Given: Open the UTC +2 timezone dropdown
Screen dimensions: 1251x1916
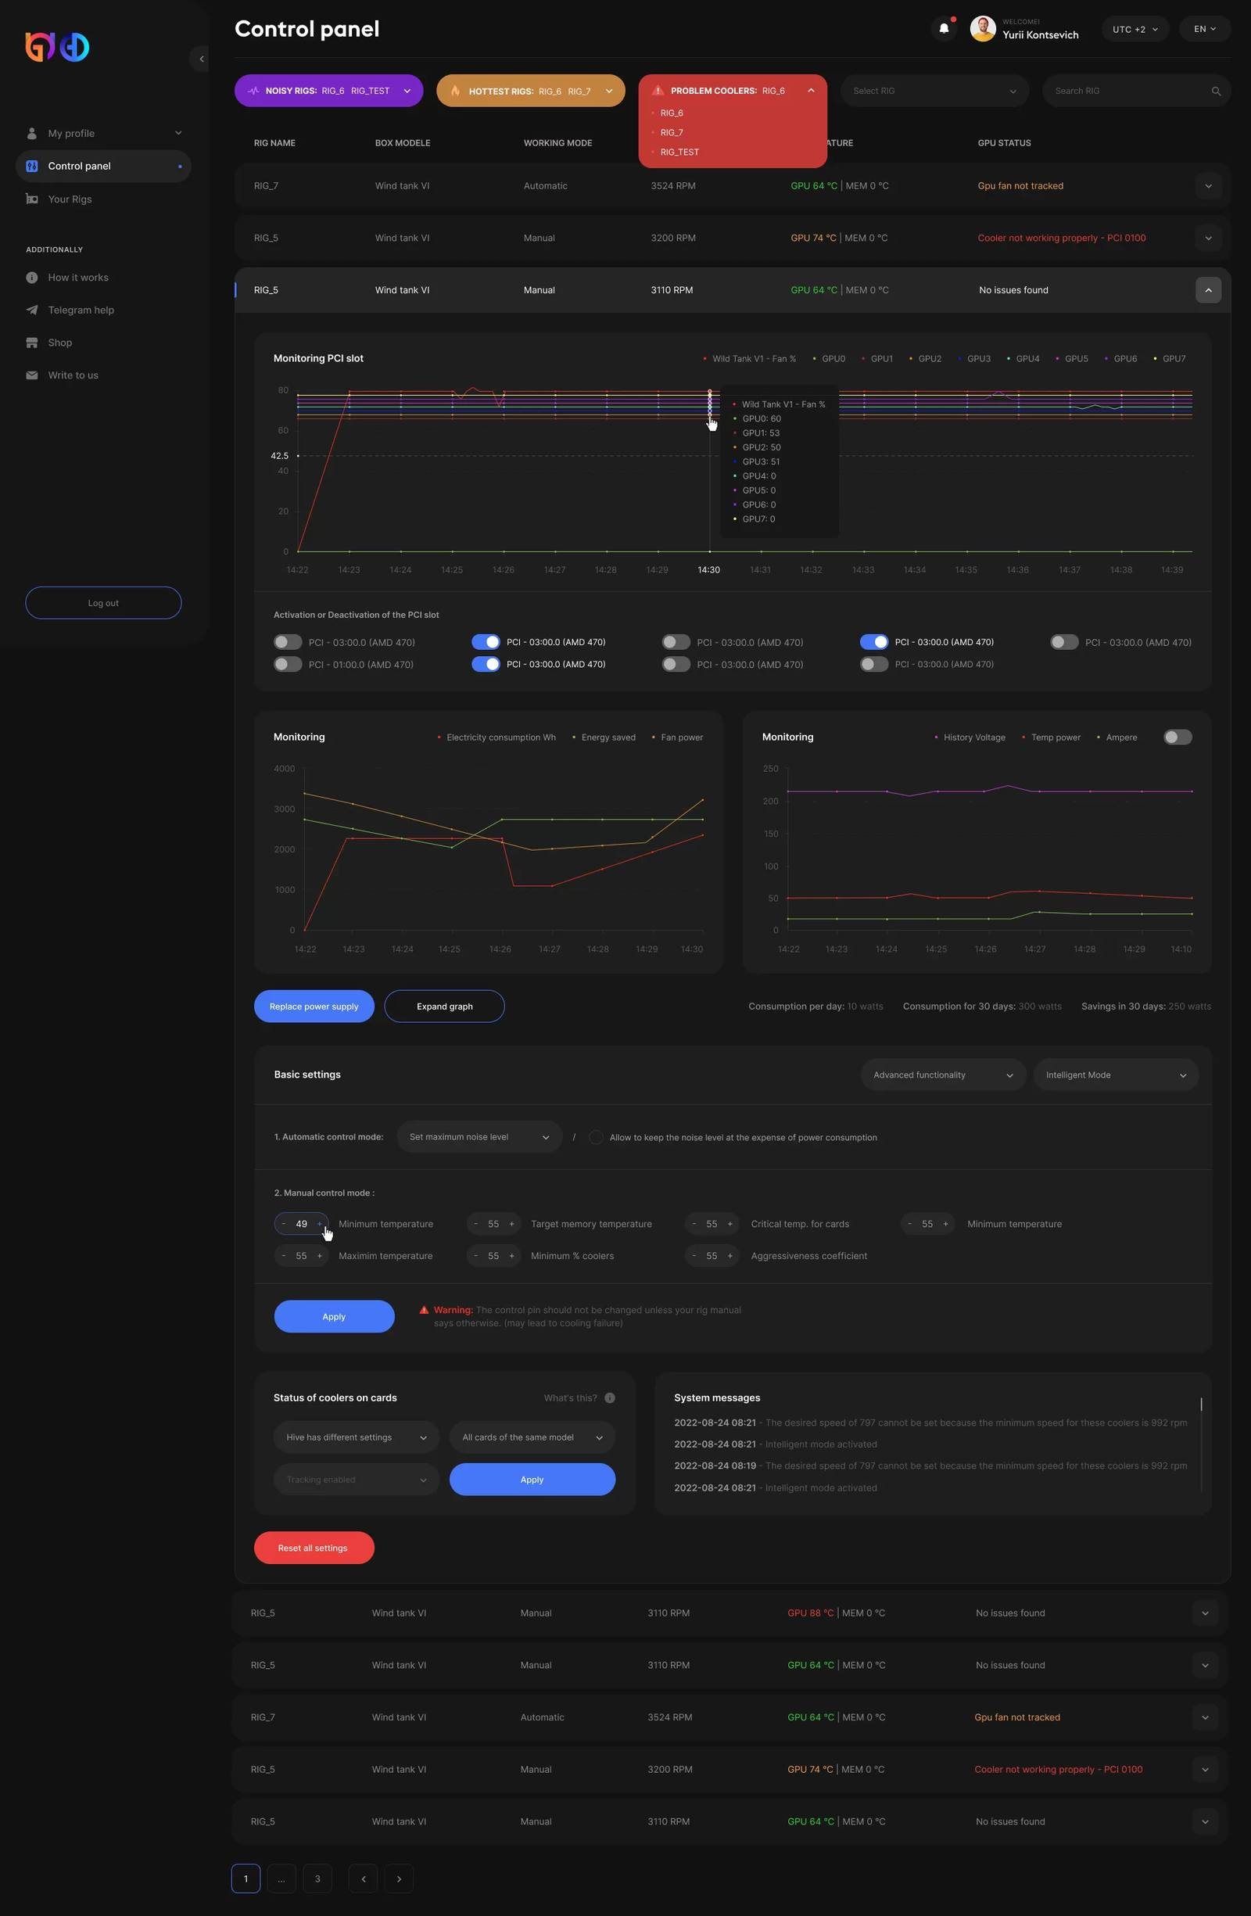Looking at the screenshot, I should pyautogui.click(x=1135, y=29).
